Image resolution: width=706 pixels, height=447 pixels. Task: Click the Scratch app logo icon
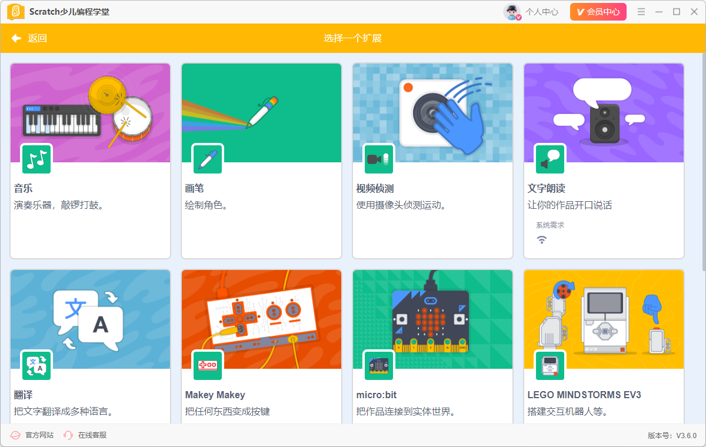[x=16, y=12]
